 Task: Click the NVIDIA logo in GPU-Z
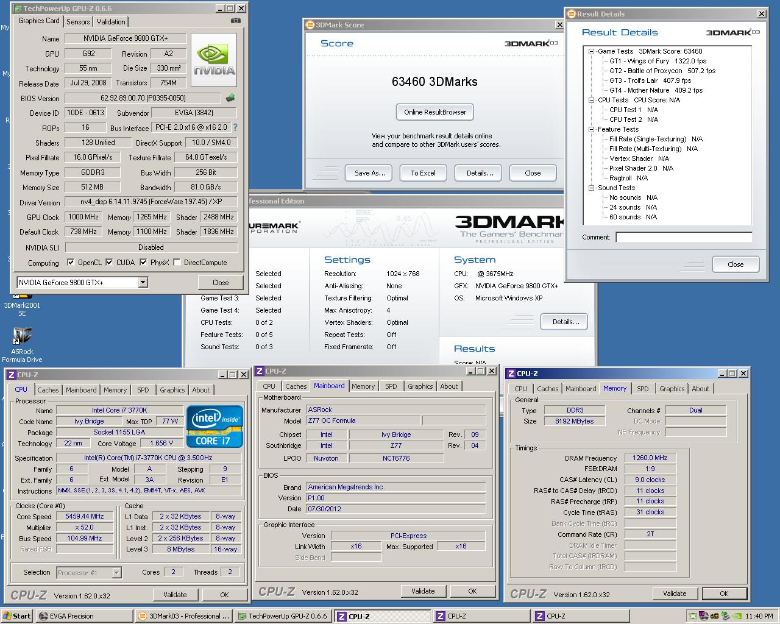[x=214, y=60]
